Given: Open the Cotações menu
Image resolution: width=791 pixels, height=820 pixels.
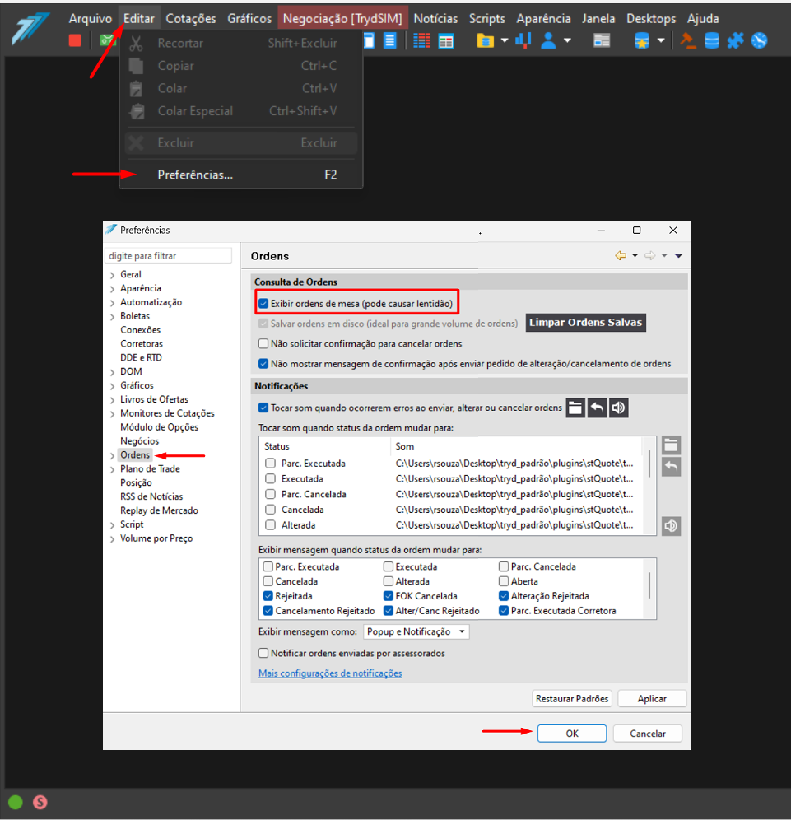Looking at the screenshot, I should (191, 19).
